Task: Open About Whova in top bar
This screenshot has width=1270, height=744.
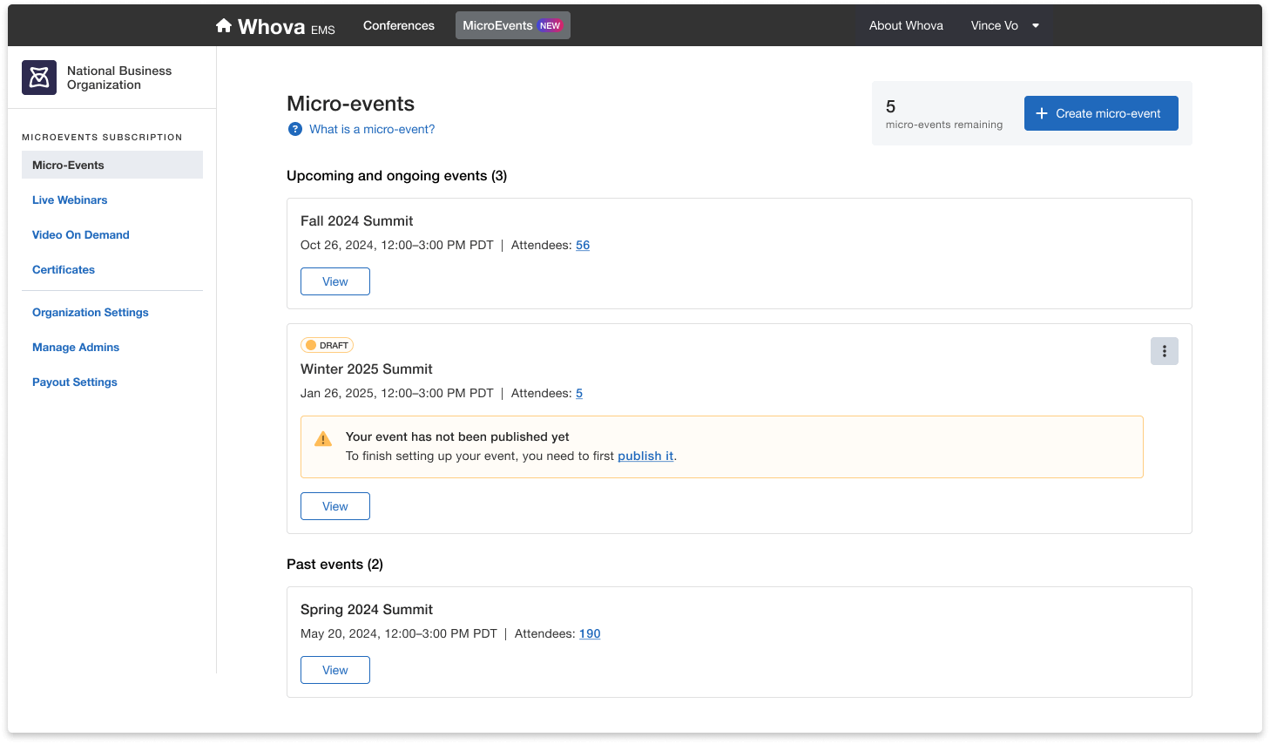Action: click(x=906, y=26)
